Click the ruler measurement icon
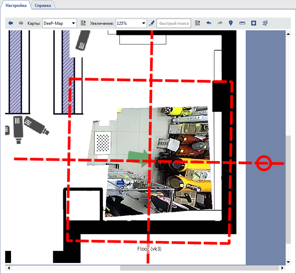Screen dimensions: 296x274 coord(242,23)
